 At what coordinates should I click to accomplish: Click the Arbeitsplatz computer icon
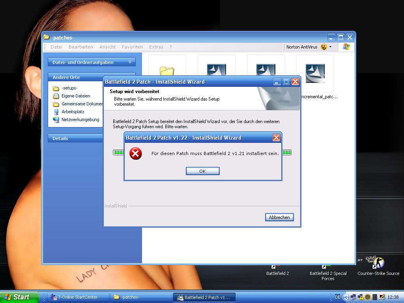tap(56, 112)
